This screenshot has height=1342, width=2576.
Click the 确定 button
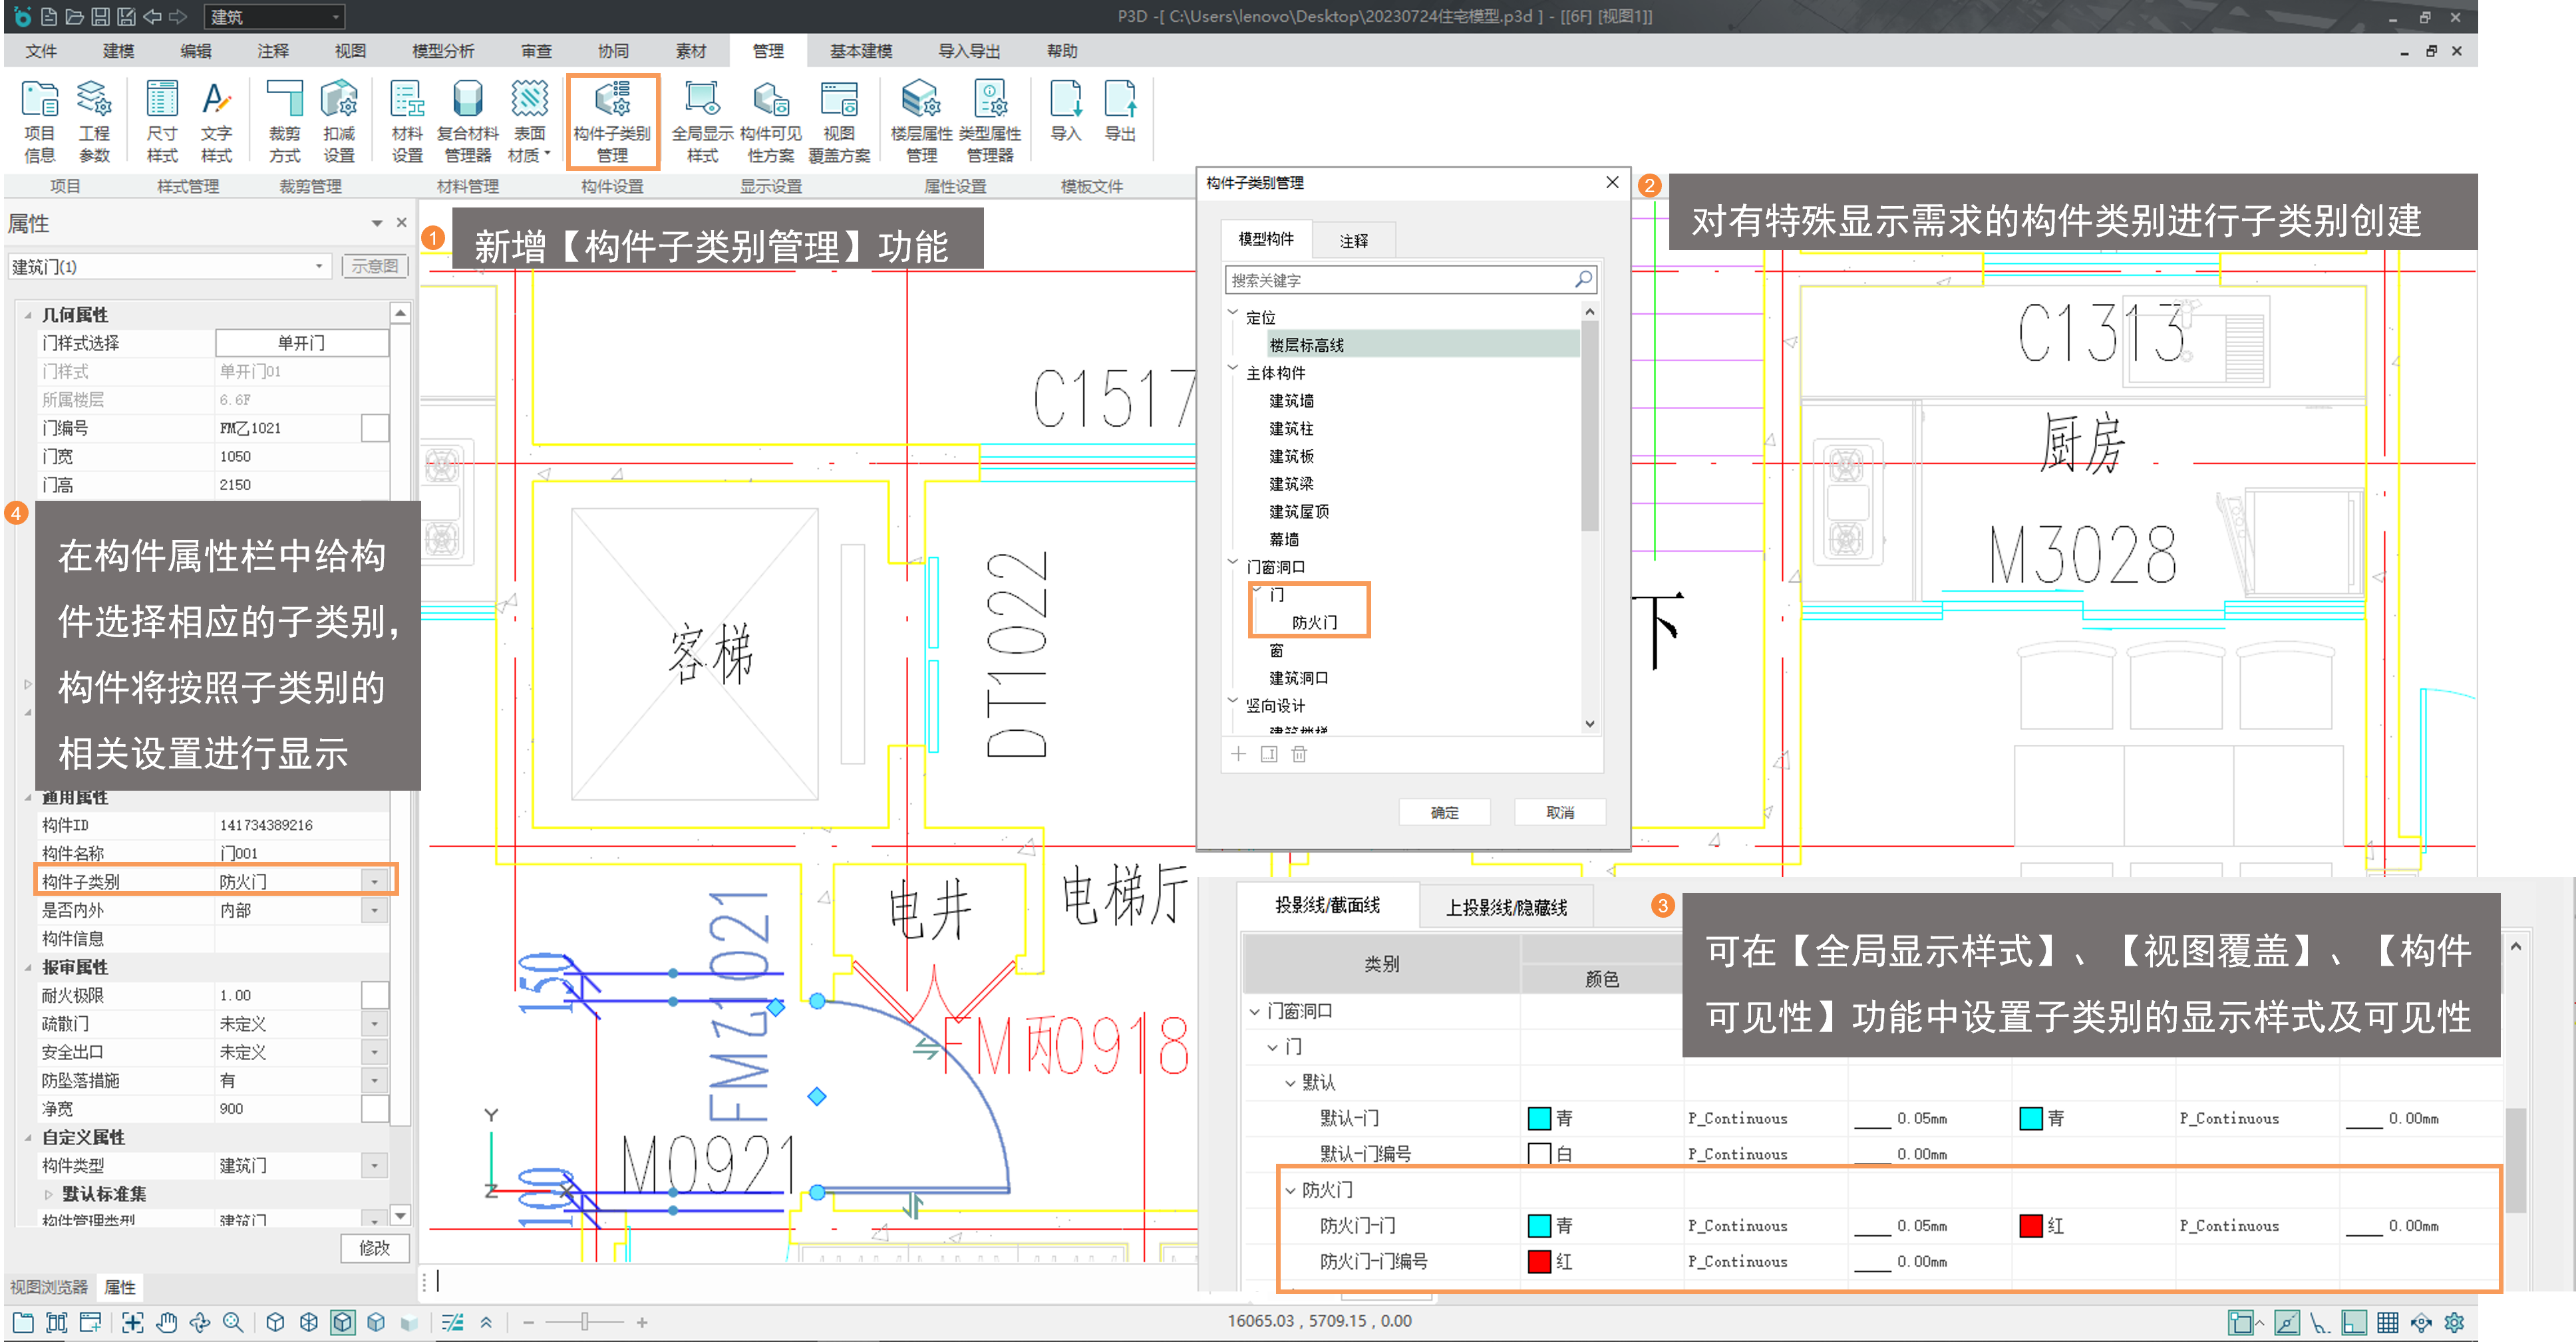[x=1444, y=813]
